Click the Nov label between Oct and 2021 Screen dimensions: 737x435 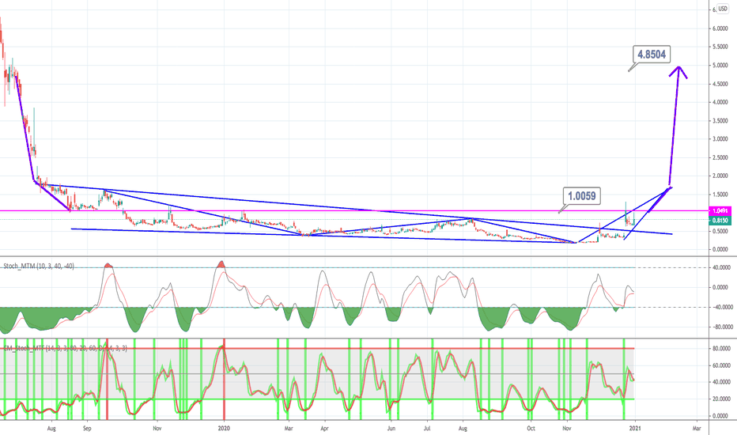567,429
